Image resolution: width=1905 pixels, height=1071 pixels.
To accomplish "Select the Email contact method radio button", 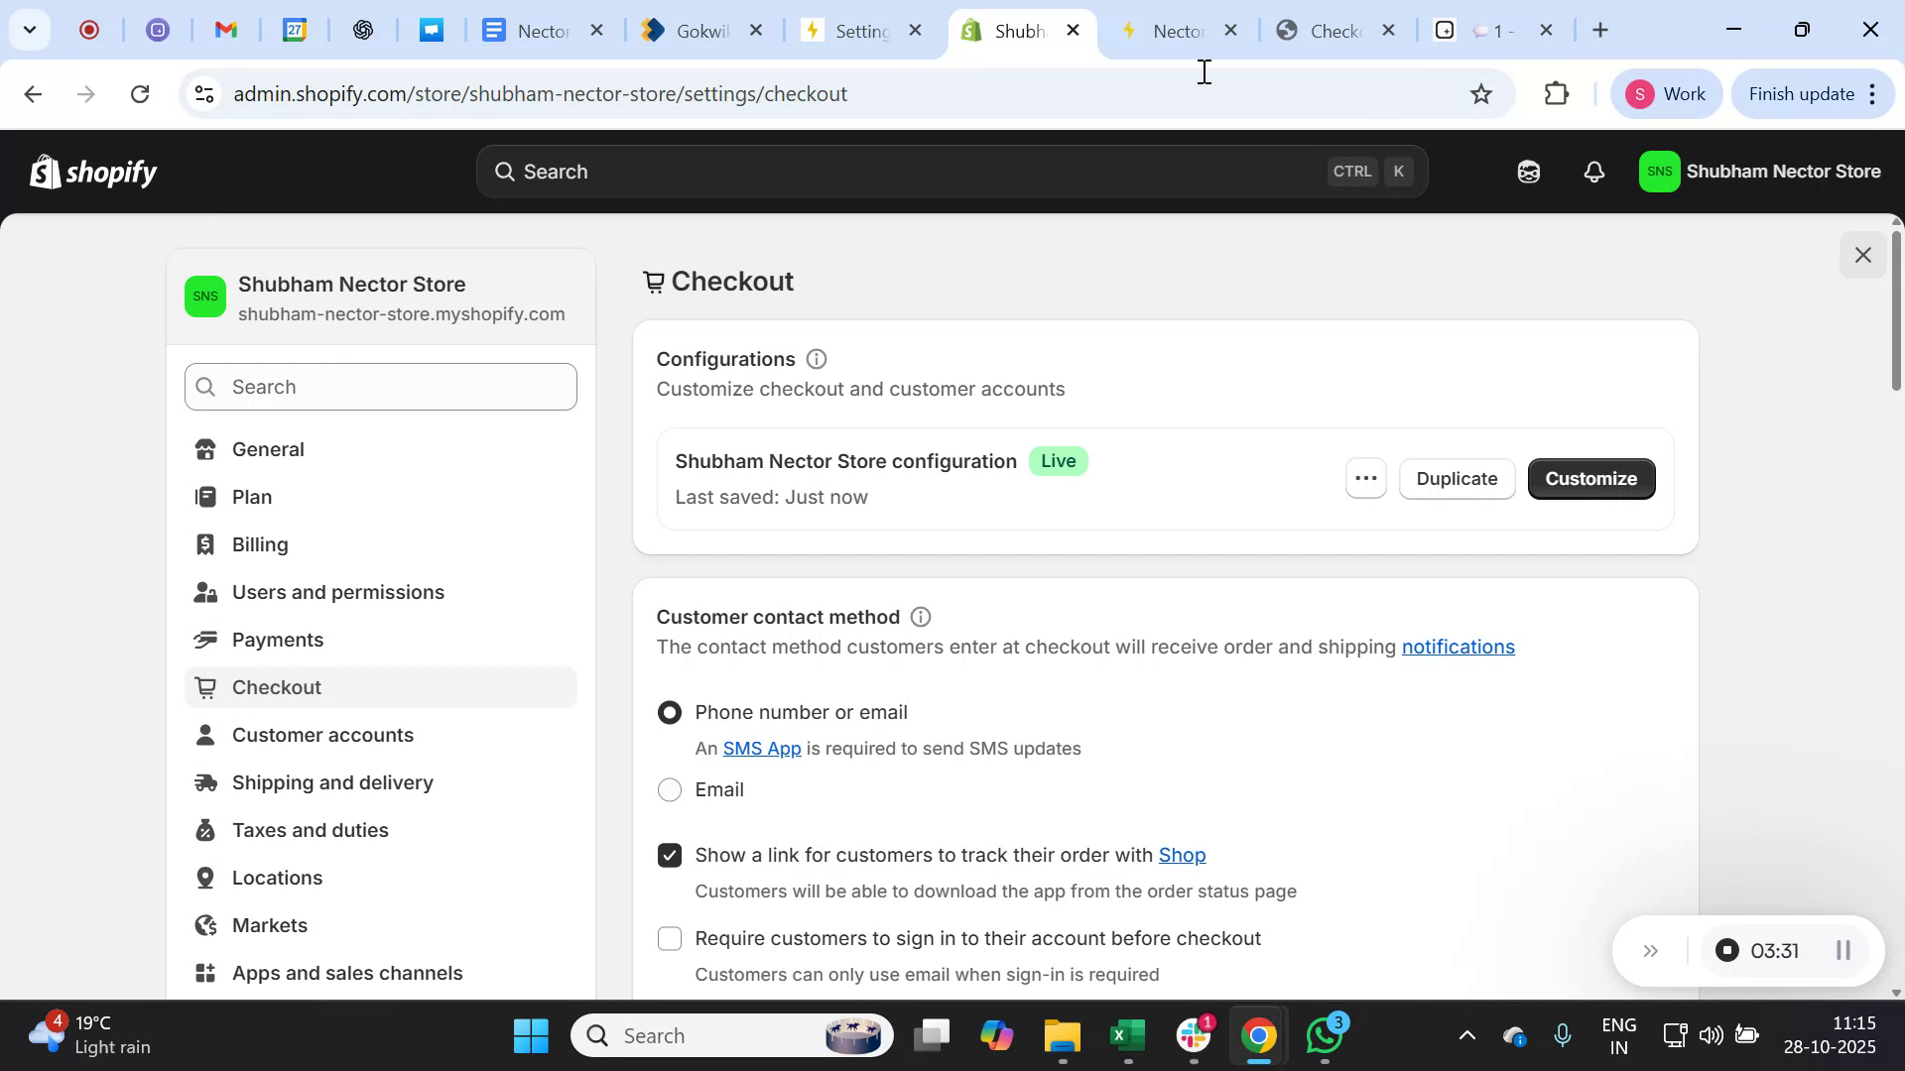I will pos(670,789).
